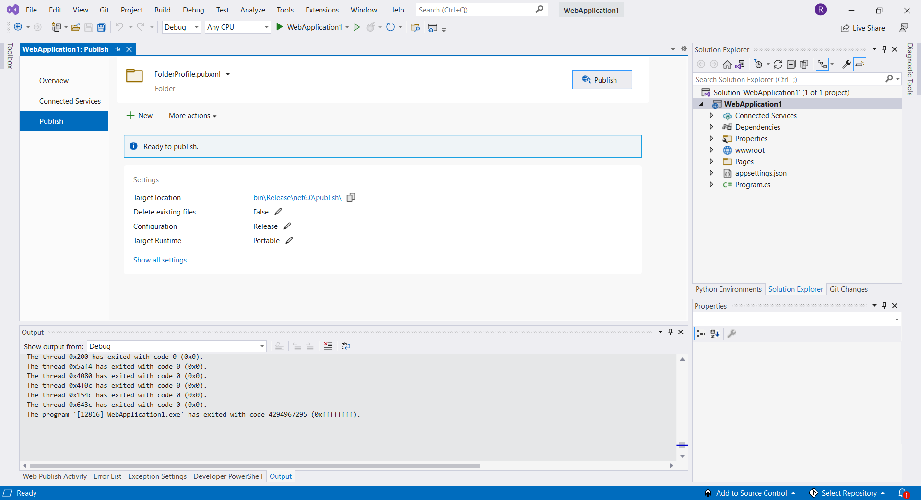
Task: Open the More actions dropdown
Action: point(192,116)
